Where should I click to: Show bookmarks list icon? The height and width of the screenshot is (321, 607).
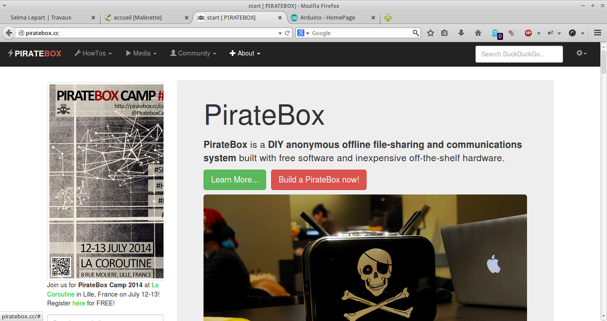[x=444, y=33]
